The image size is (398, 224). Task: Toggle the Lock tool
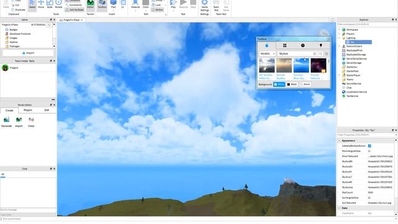(156, 5)
